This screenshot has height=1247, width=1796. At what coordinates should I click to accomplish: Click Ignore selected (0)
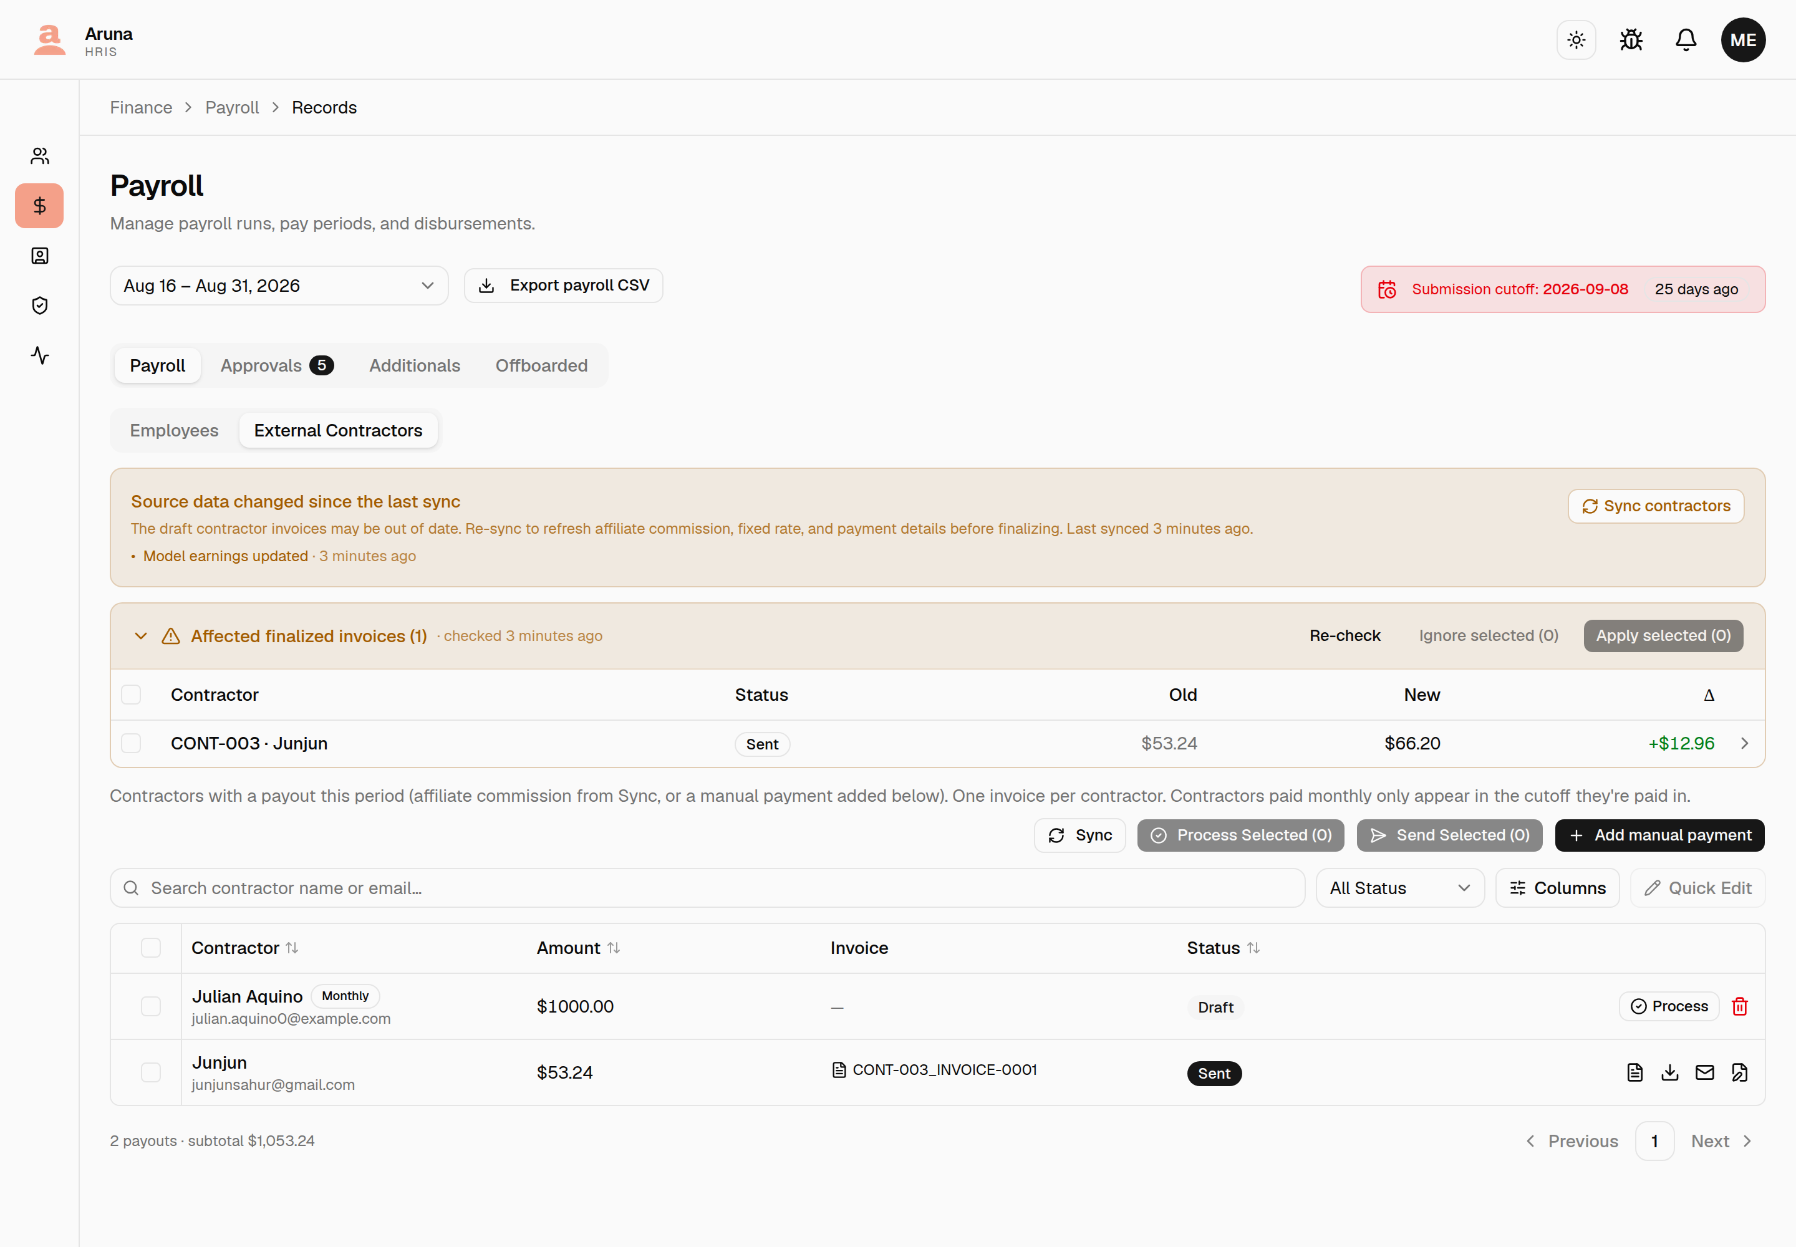tap(1488, 636)
